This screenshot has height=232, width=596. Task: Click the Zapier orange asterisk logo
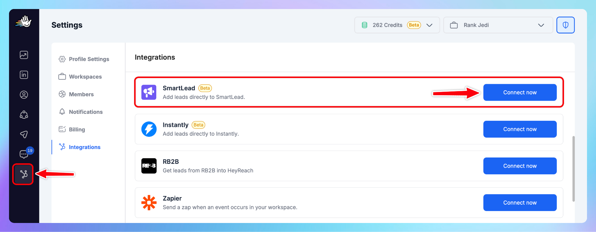click(x=149, y=202)
